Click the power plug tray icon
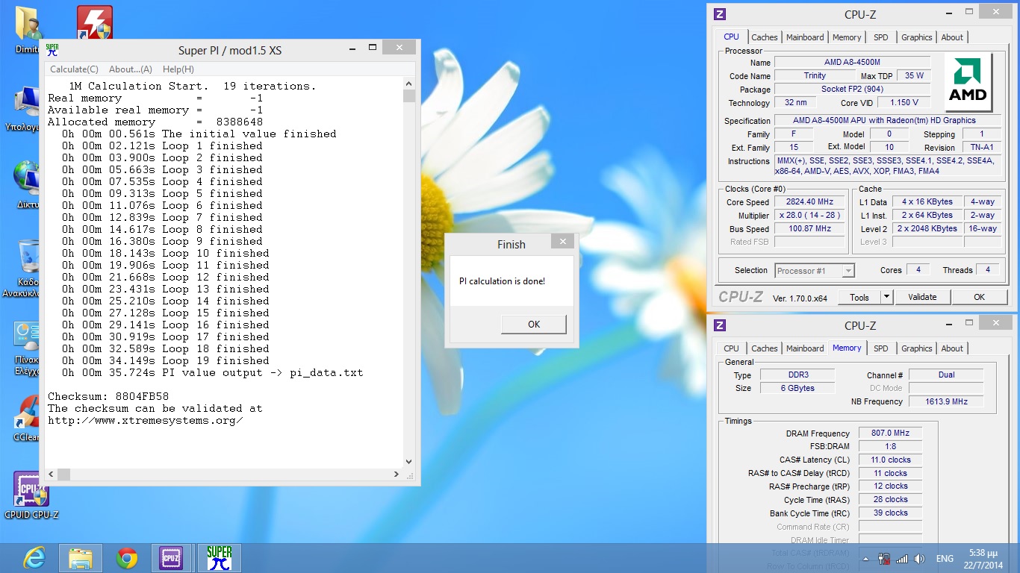1020x573 pixels. coord(884,559)
